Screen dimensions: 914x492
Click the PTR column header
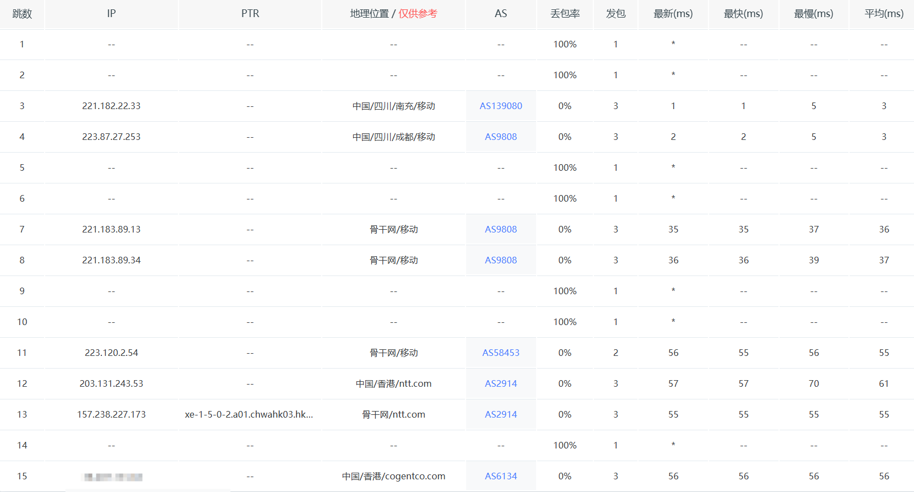[250, 14]
